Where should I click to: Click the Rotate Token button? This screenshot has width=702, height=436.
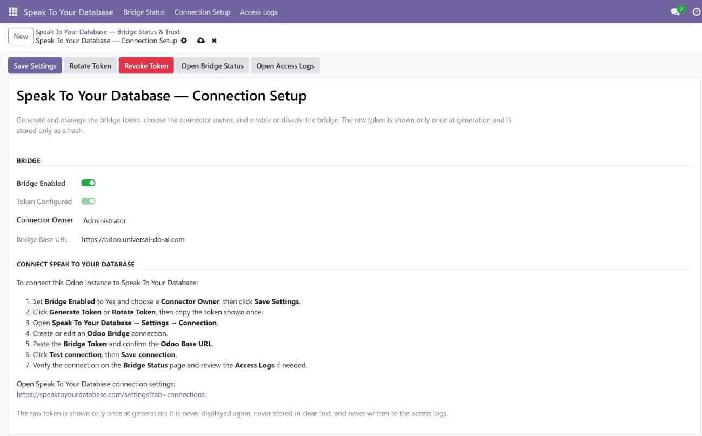90,66
